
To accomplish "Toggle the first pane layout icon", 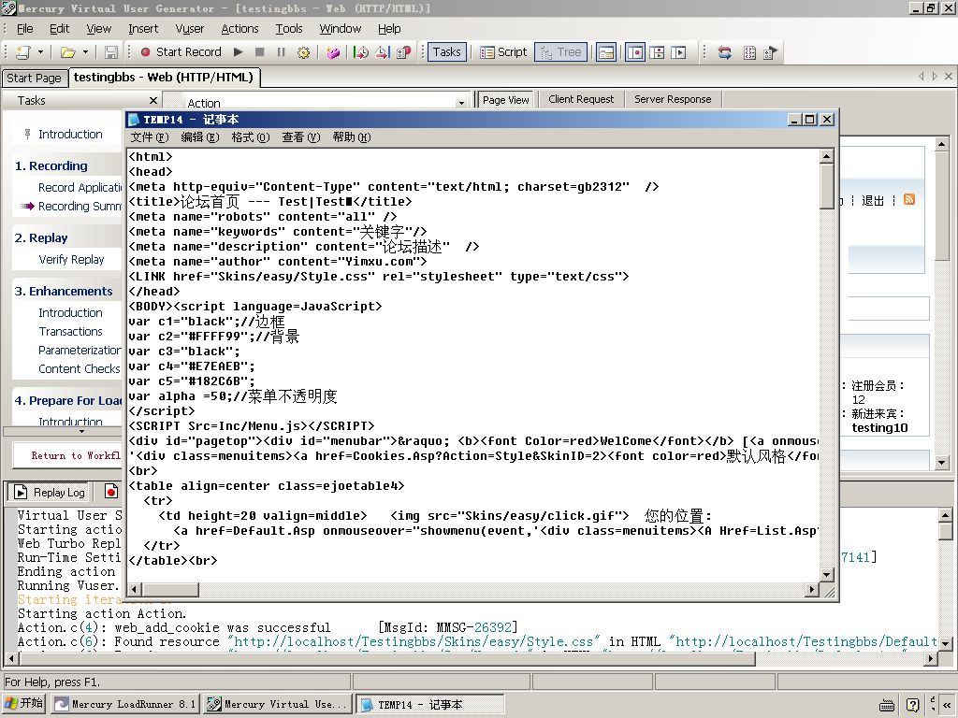I will 635,52.
